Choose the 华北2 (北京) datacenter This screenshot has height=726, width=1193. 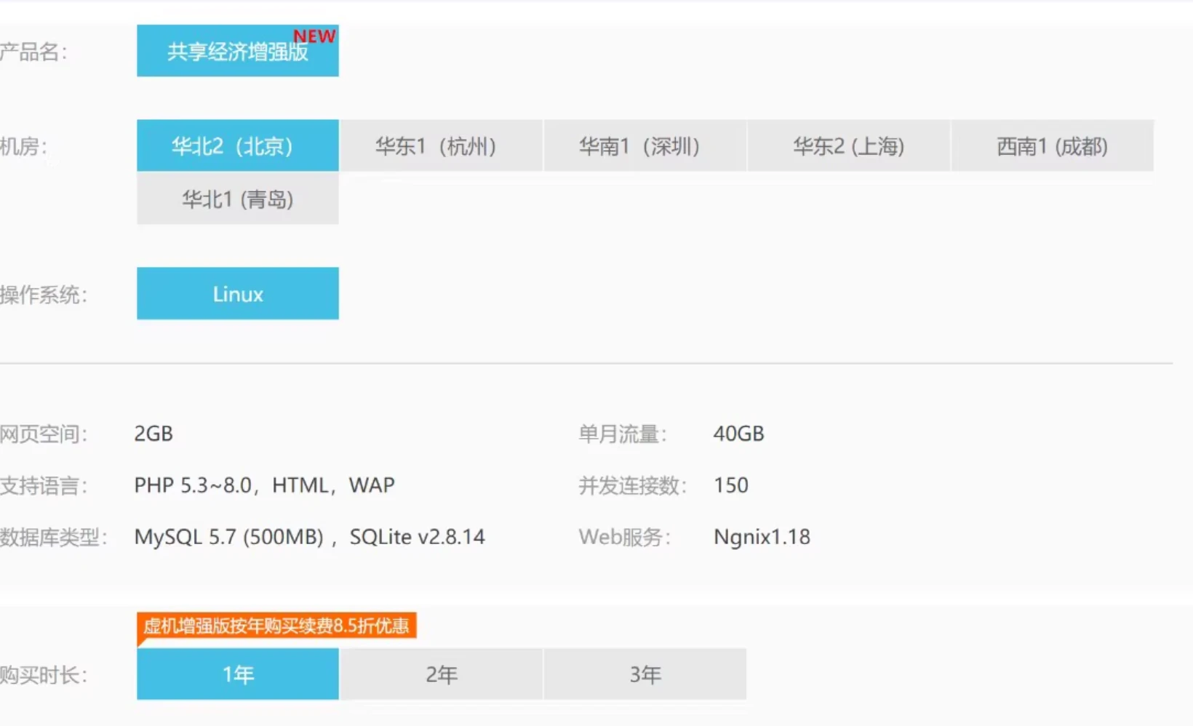point(237,146)
